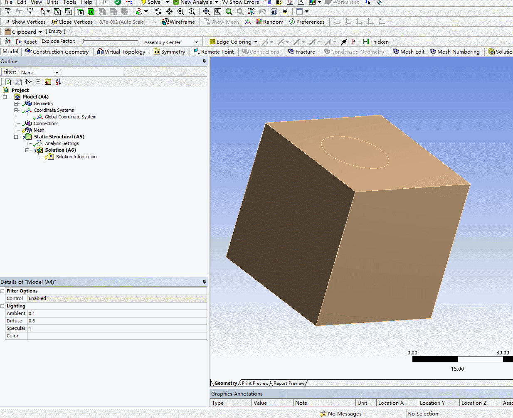Select the Solve icon with green checkmark
This screenshot has height=418, width=513.
click(118, 2)
